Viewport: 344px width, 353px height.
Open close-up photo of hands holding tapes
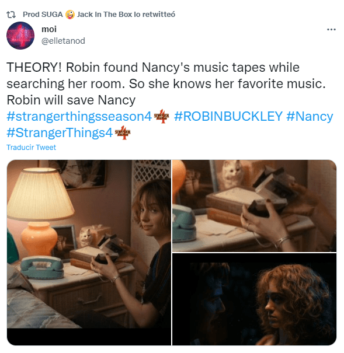pos(254,206)
